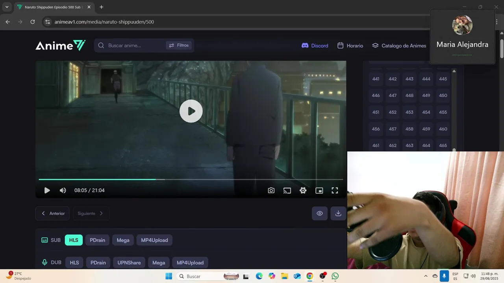Open Copilot from taskbar
This screenshot has height=283, width=504.
tap(272, 276)
